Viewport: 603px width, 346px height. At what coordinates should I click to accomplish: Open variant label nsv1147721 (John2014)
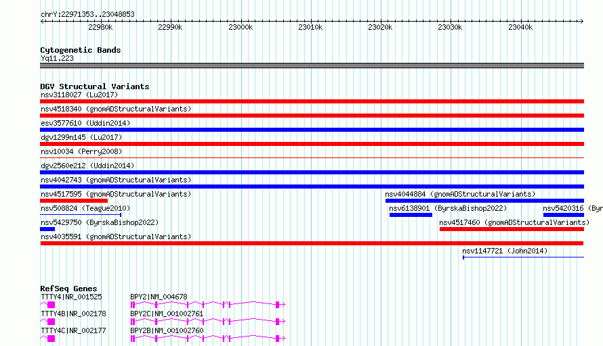(x=505, y=251)
